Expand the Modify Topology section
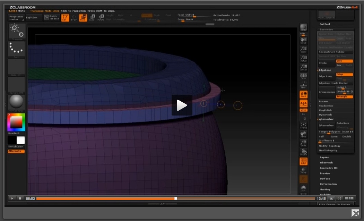 tap(330, 146)
